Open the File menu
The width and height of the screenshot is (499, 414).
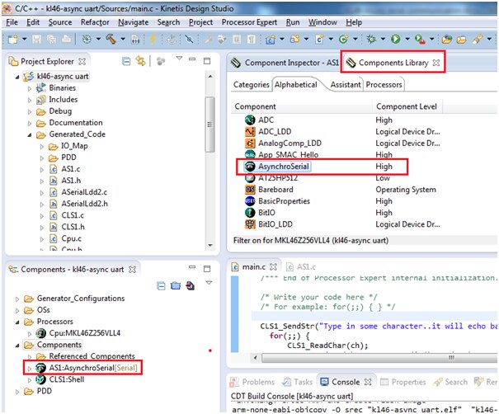12,22
